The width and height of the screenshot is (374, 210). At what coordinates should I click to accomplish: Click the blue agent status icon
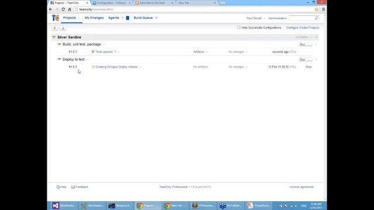(x=127, y=18)
